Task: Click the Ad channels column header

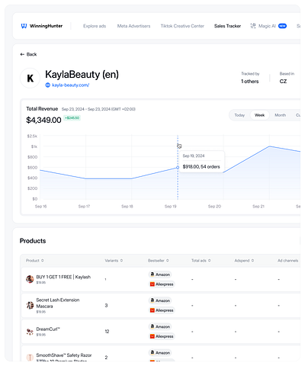Action: click(287, 261)
